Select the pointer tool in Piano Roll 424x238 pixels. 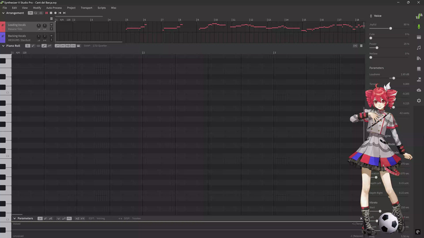click(x=27, y=46)
